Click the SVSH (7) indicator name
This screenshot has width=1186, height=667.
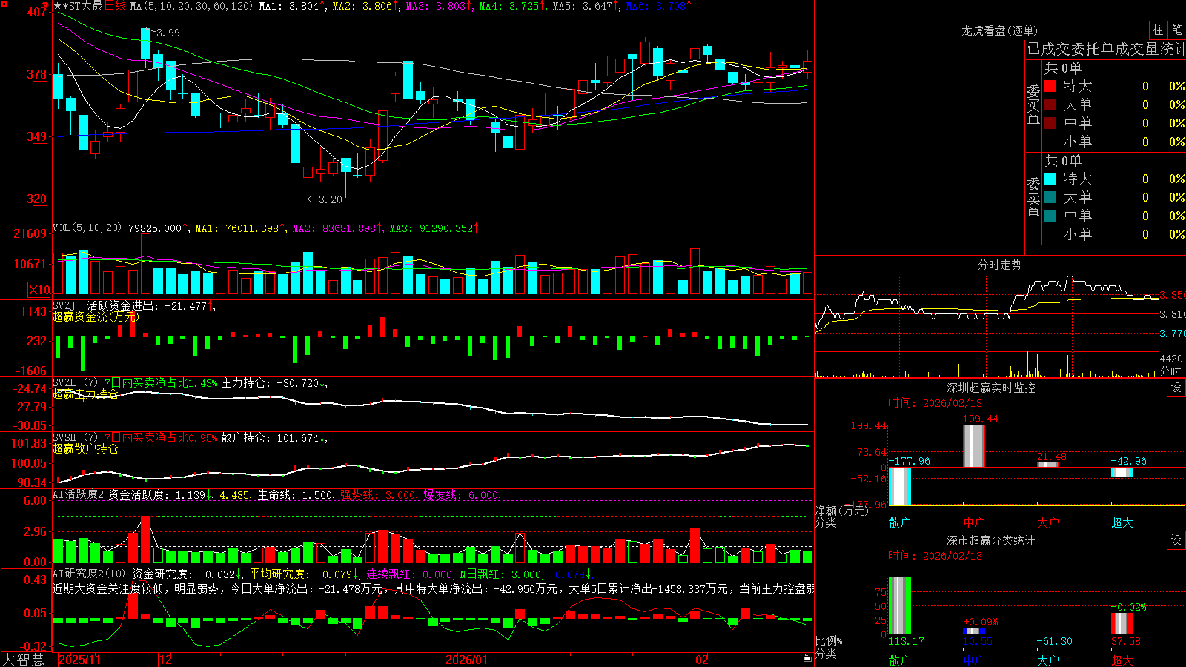[75, 438]
